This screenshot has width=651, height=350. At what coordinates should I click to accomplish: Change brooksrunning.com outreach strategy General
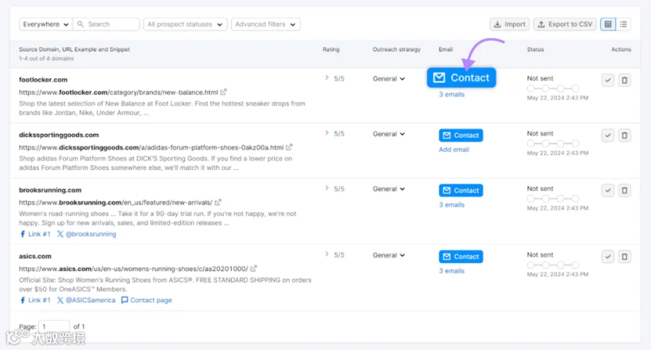pyautogui.click(x=388, y=189)
